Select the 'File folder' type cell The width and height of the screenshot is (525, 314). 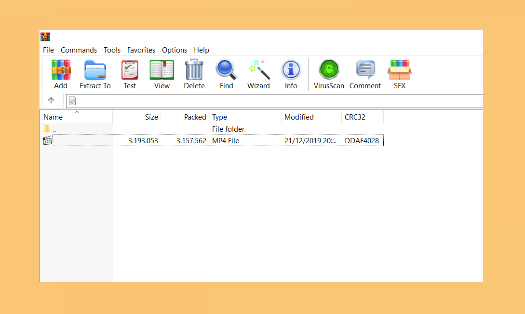pyautogui.click(x=229, y=129)
